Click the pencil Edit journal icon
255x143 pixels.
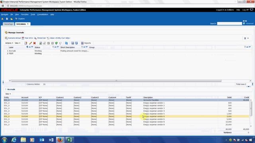coord(30,43)
